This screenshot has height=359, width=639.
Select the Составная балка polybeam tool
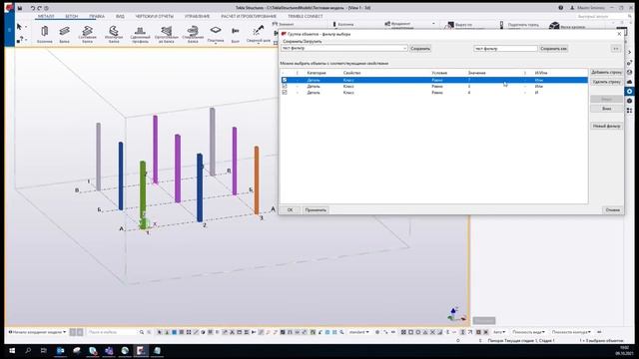pos(87,34)
